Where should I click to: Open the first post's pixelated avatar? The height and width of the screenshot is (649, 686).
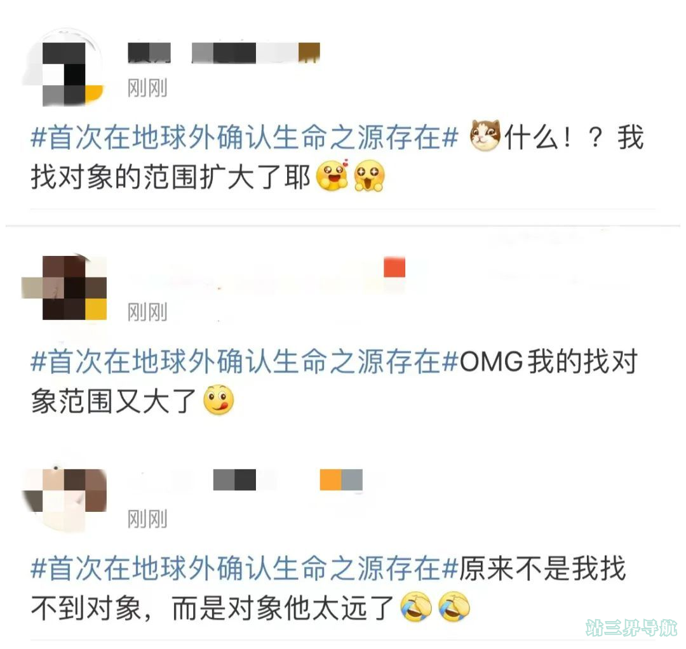(x=64, y=68)
